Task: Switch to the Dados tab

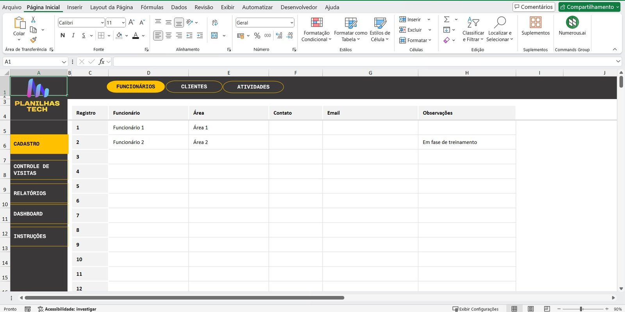Action: [179, 7]
